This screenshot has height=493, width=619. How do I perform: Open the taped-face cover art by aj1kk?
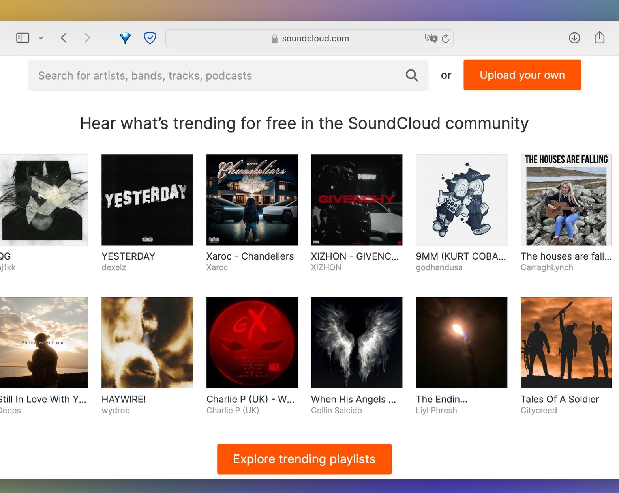click(x=44, y=200)
